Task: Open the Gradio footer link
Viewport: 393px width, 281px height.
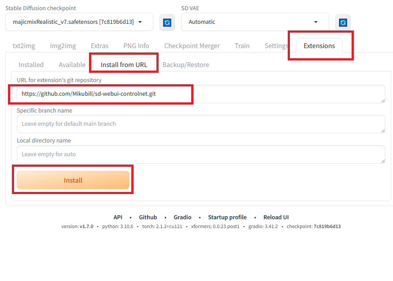Action: 182,217
